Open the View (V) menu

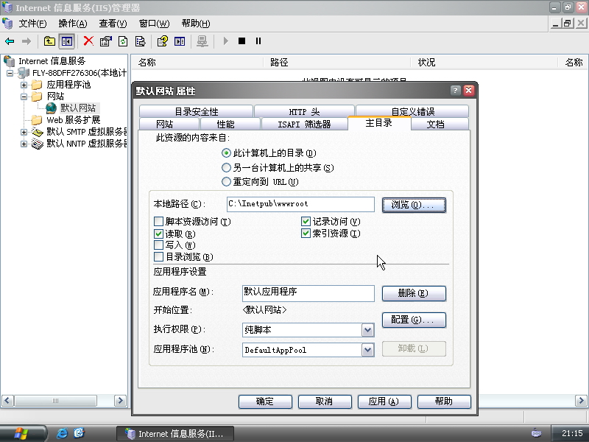click(x=113, y=24)
